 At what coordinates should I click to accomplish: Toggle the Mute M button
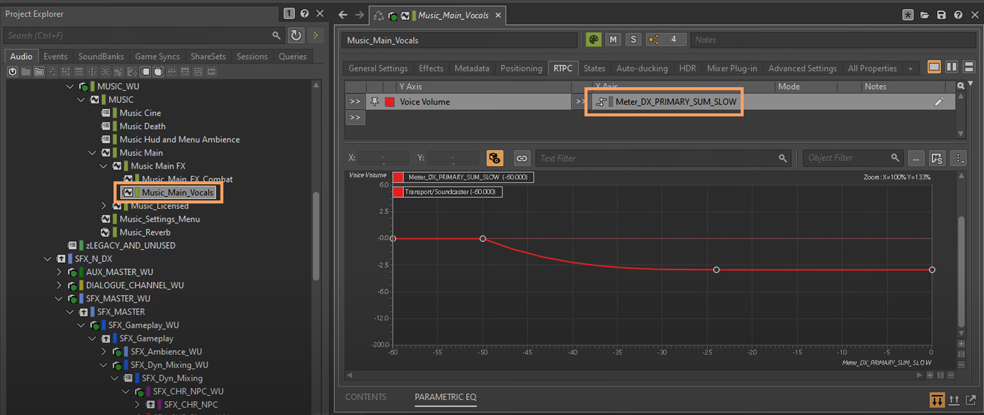coord(613,40)
